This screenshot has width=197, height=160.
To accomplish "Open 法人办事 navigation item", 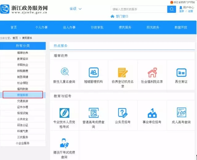I will point(69,27).
